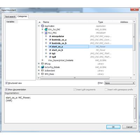Viewport: 140px width, 140px height.
Task: Open the Filter dropdown set to None
Action: click(x=120, y=83)
